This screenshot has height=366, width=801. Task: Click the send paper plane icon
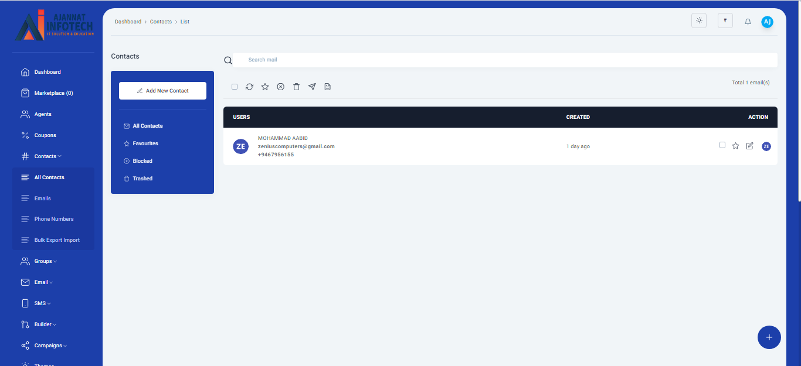point(312,87)
